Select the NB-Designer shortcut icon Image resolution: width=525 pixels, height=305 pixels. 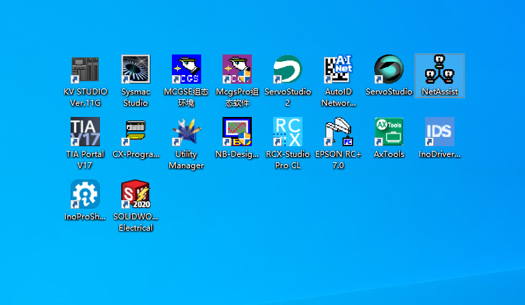click(237, 132)
